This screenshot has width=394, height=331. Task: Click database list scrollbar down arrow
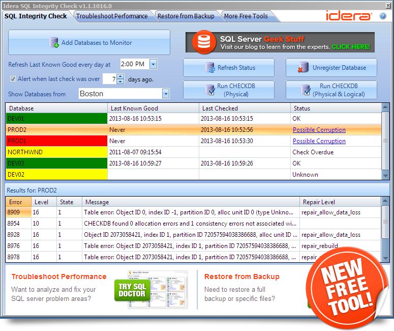point(385,176)
